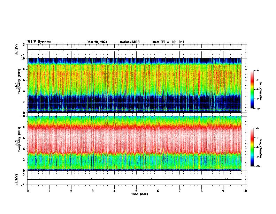The height and width of the screenshot is (214, 276).
Task: Select the "start UT = 10:10: 1" text
Action: pyautogui.click(x=168, y=42)
